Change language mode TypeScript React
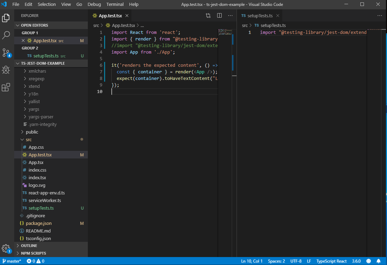Screen dimensions: 387x265 point(331,261)
